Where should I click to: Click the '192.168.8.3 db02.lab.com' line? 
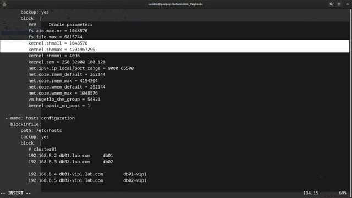click(71, 162)
